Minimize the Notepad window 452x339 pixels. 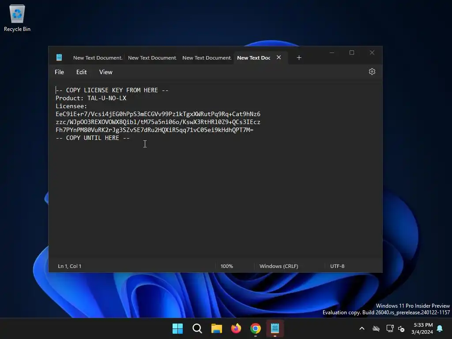point(332,53)
